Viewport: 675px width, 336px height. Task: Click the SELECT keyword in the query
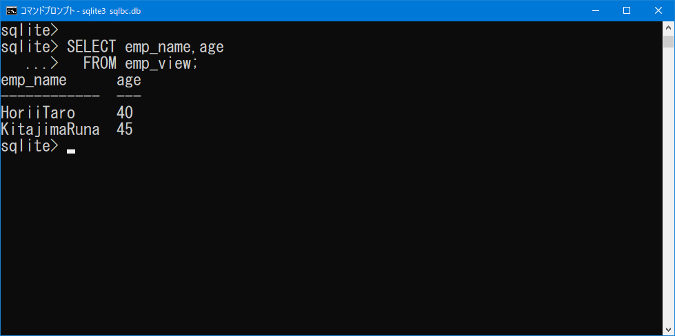click(x=91, y=46)
